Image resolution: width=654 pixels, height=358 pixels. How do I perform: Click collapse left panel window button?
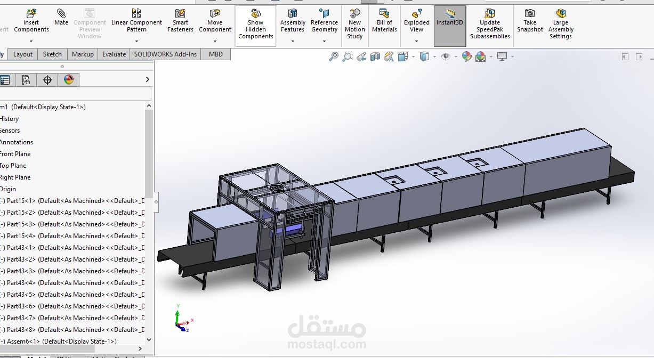626,56
